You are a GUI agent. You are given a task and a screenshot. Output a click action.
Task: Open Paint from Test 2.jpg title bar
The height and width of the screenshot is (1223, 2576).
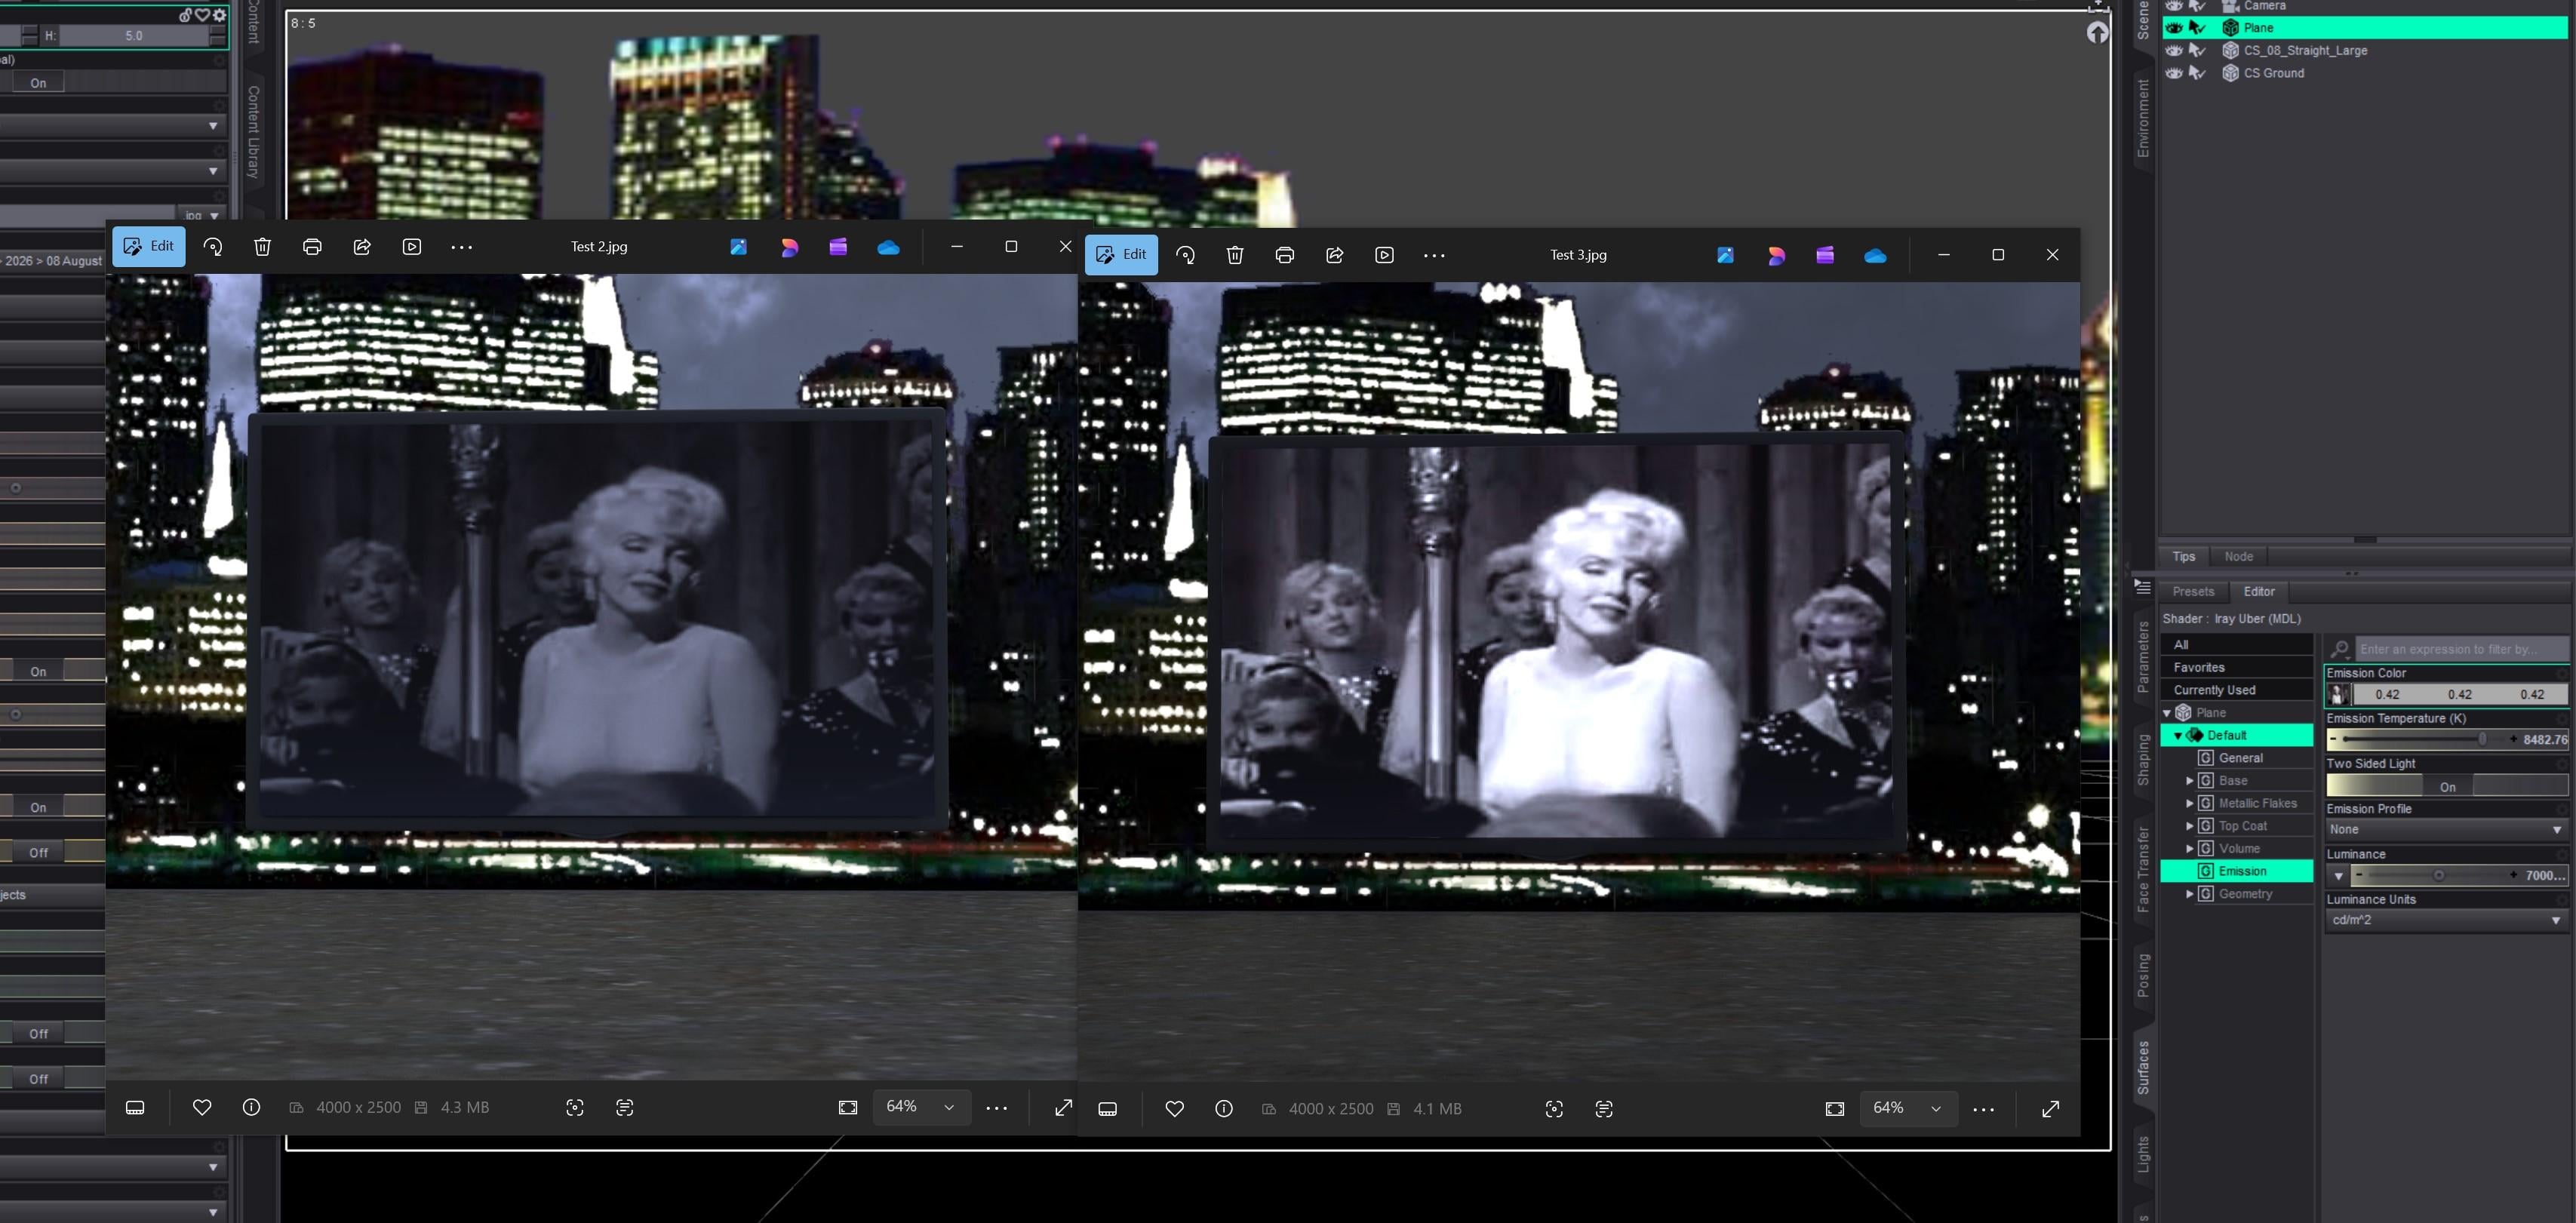(x=738, y=247)
